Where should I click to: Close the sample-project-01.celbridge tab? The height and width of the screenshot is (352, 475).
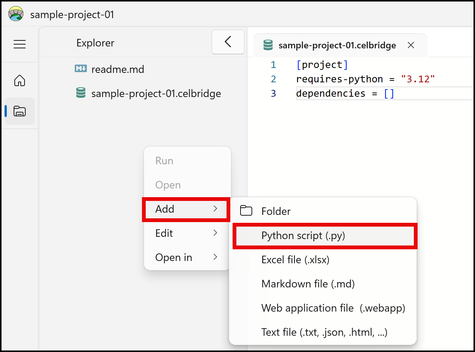pos(411,45)
